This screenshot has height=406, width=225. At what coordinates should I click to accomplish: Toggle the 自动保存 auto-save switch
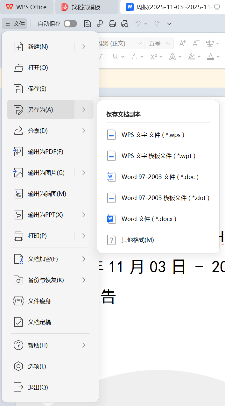tap(70, 24)
